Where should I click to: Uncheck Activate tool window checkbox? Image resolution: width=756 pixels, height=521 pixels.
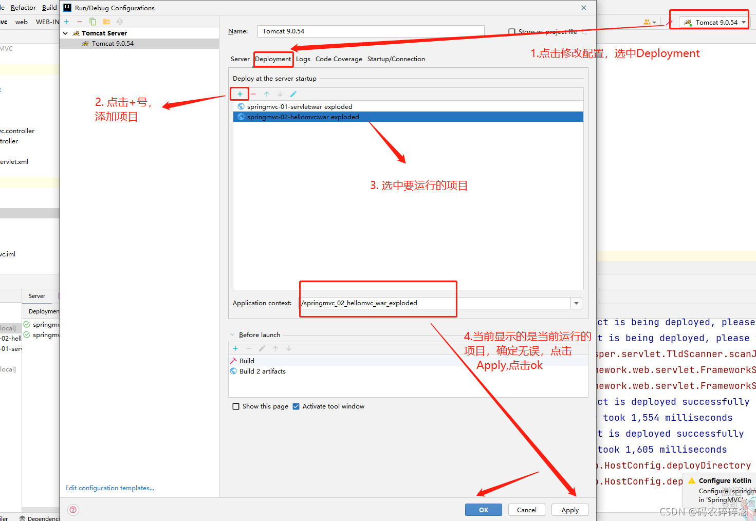click(296, 406)
